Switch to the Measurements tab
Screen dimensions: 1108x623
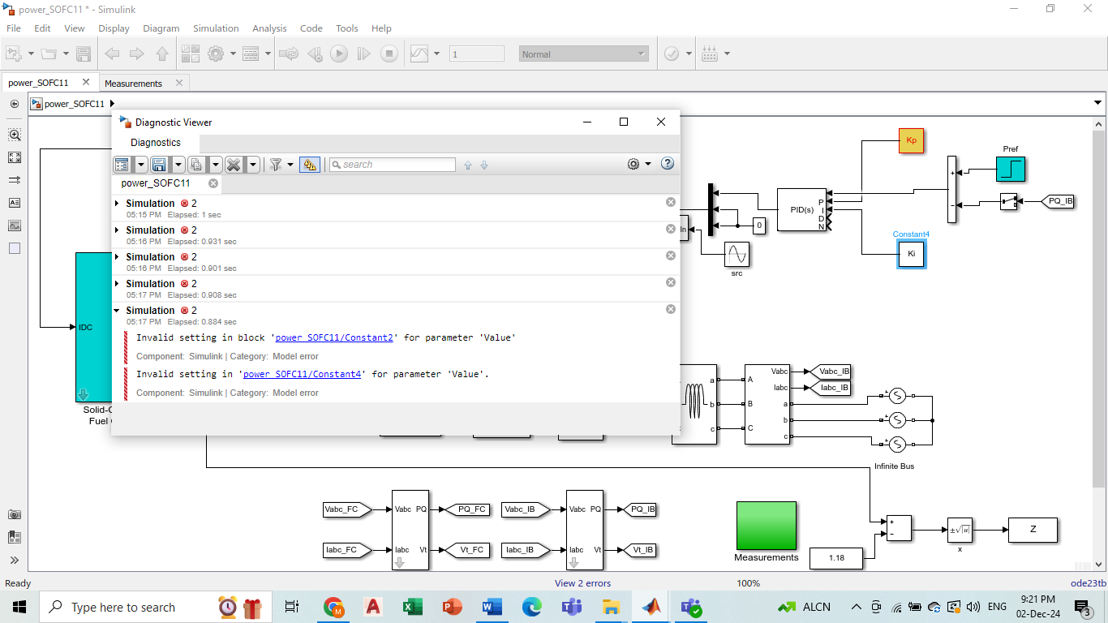click(x=135, y=82)
